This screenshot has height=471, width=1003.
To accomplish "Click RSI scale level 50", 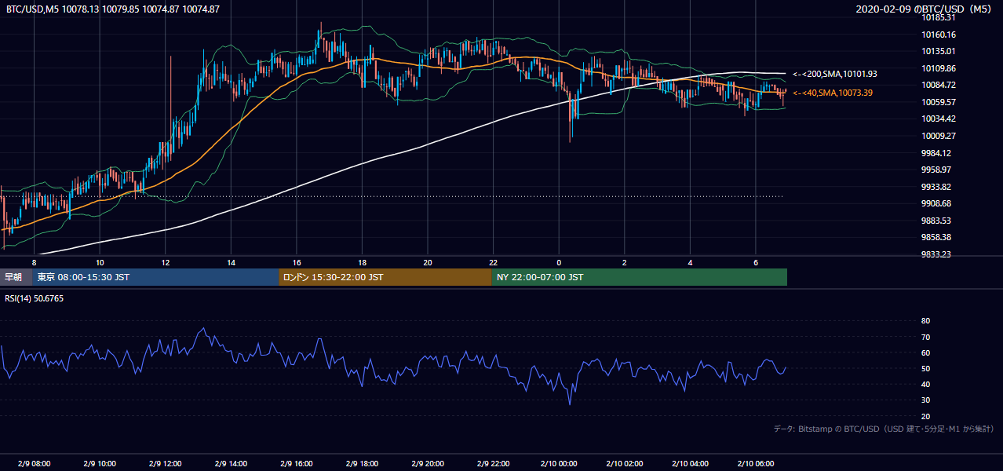I will pyautogui.click(x=926, y=368).
